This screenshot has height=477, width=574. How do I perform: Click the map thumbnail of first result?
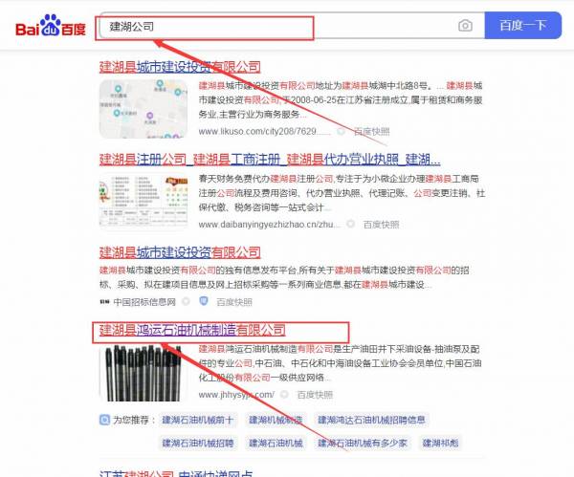point(143,108)
